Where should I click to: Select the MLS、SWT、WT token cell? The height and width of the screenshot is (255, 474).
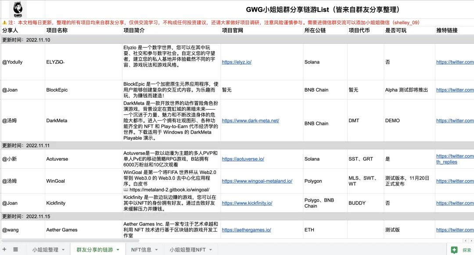point(366,181)
